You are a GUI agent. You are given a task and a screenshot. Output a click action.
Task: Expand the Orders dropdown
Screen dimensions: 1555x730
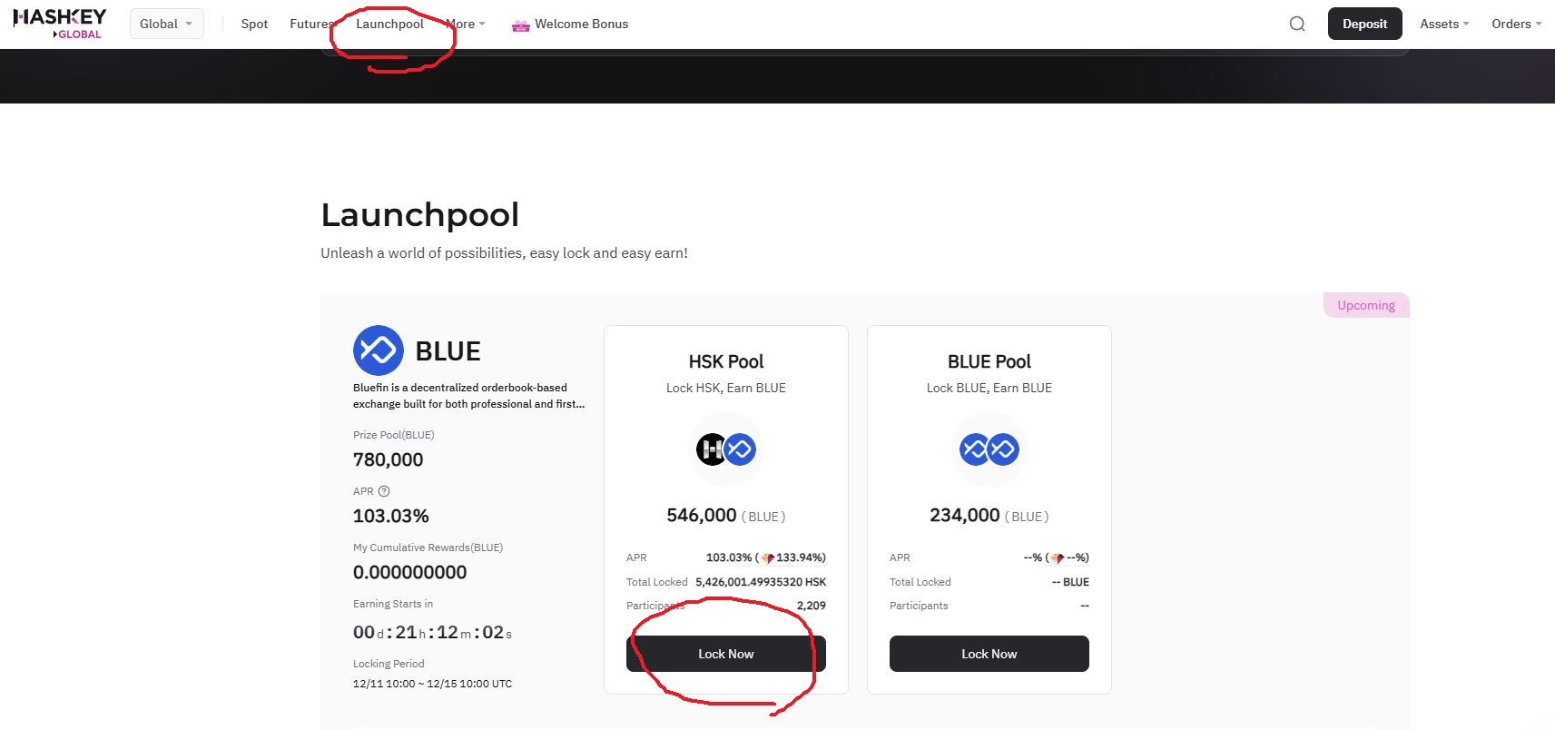[1517, 24]
